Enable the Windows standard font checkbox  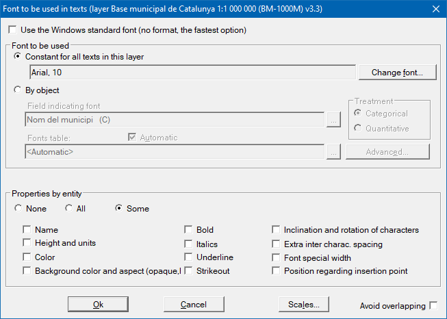12,29
